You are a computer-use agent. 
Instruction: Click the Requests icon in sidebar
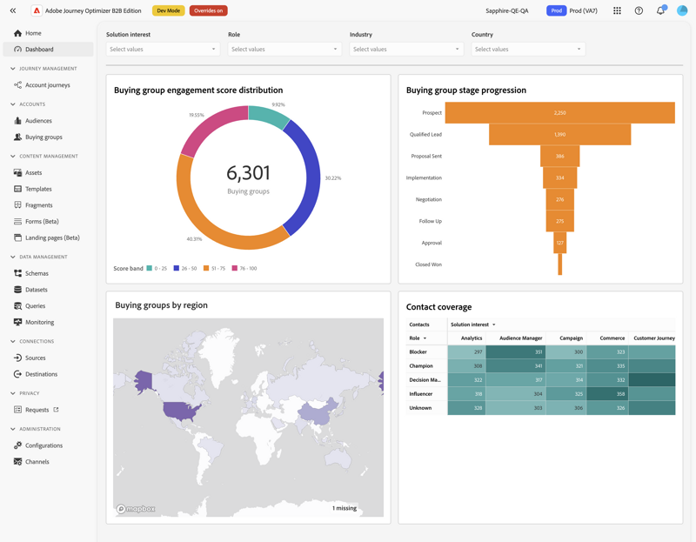click(17, 410)
